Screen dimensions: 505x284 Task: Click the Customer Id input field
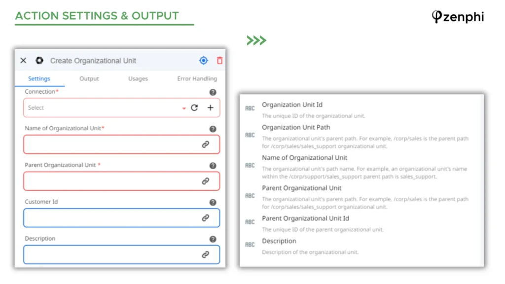121,217
